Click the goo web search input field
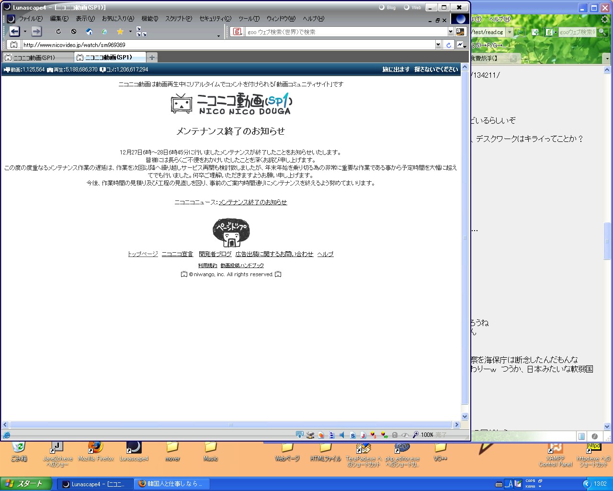 pyautogui.click(x=347, y=32)
